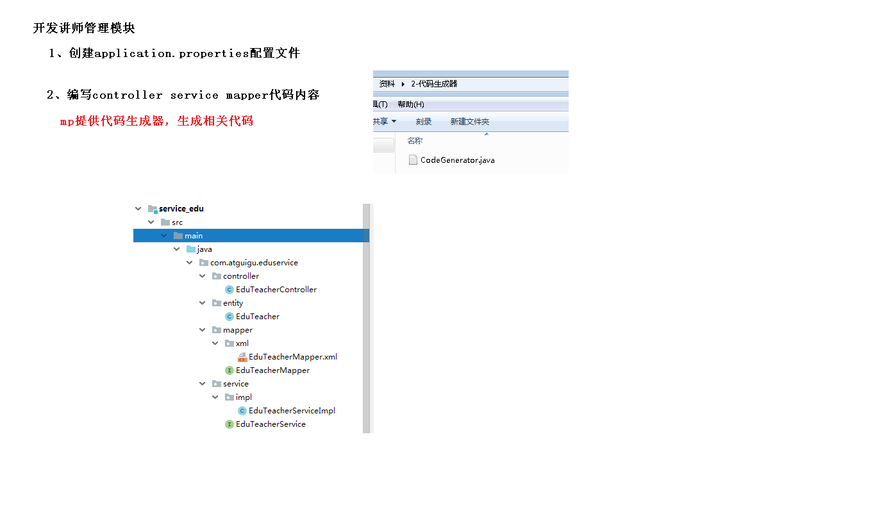Screen dimensions: 877x514
Task: Click the EduTeacherServiceImpl class icon
Action: pos(242,411)
